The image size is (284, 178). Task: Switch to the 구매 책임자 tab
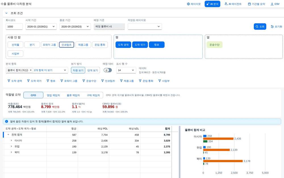(x=93, y=95)
